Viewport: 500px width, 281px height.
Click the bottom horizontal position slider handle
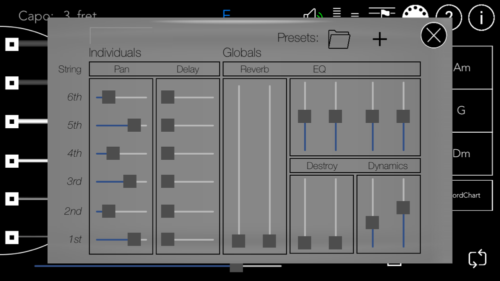click(x=236, y=267)
